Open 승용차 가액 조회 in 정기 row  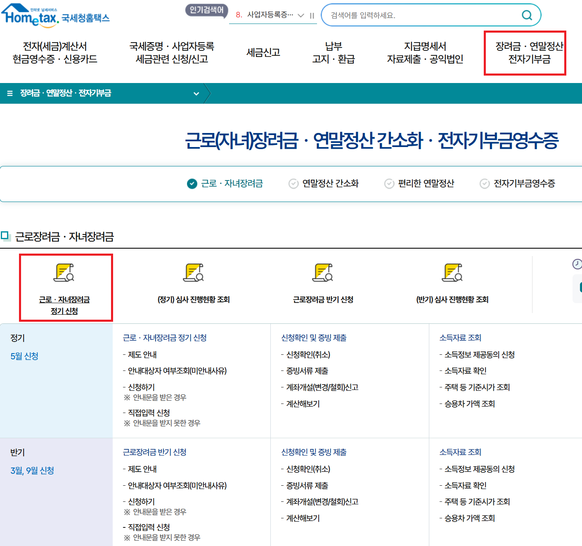tap(470, 404)
